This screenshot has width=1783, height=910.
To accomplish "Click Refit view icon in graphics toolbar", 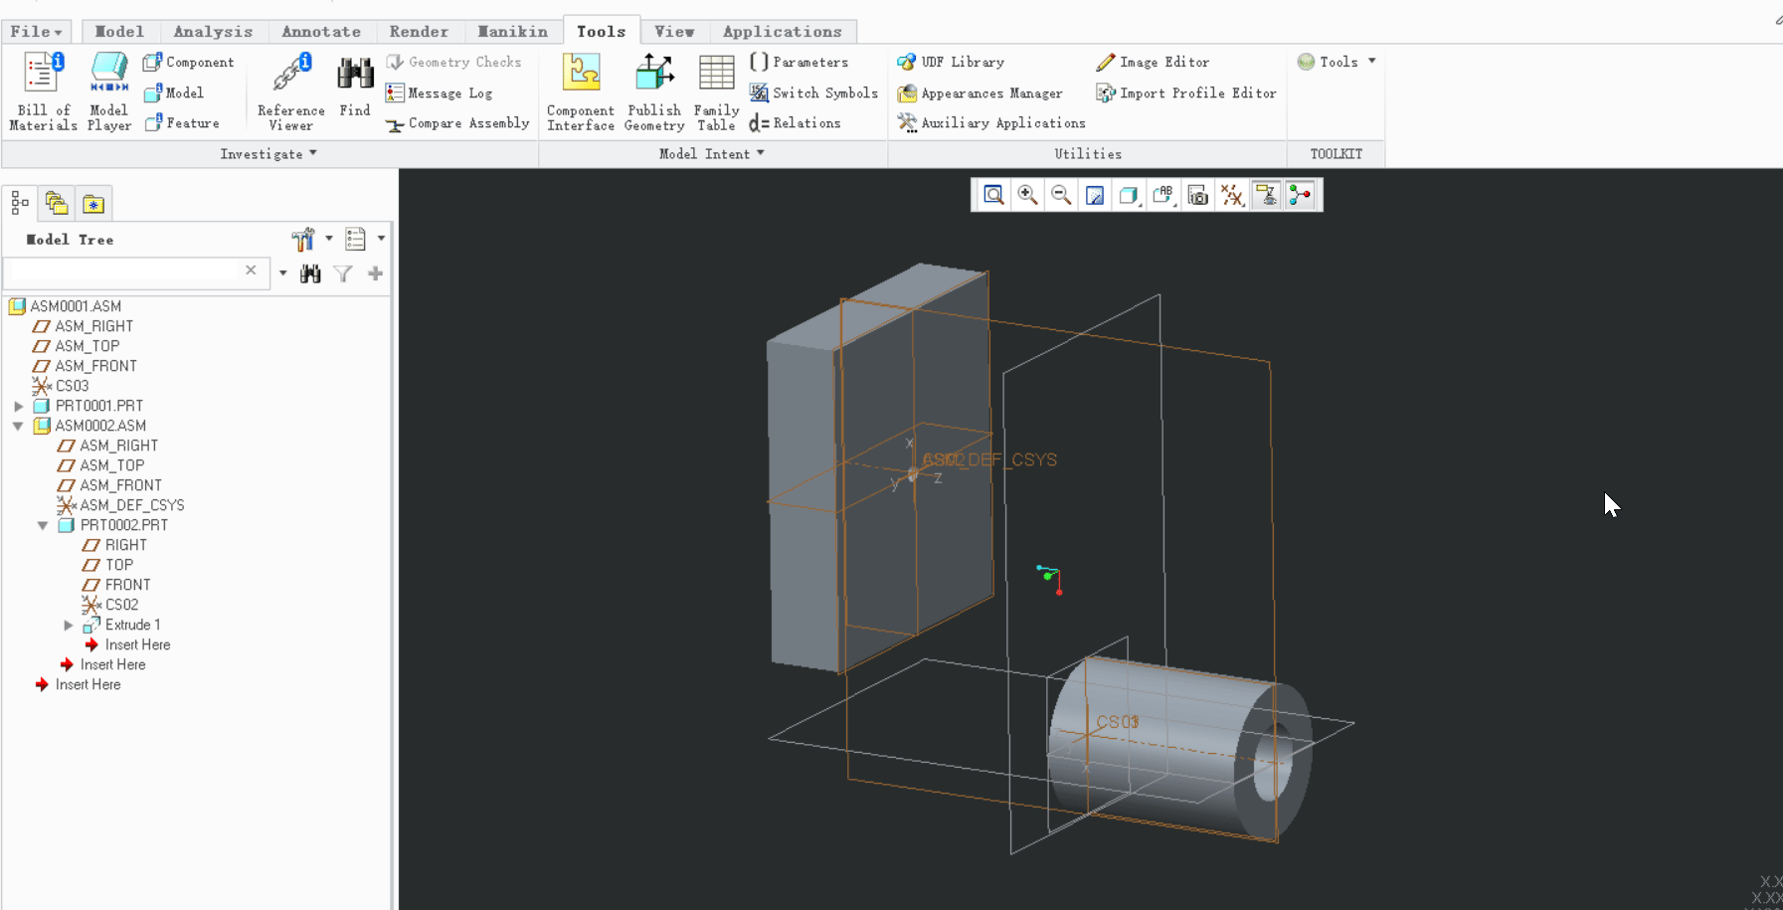I will (993, 195).
